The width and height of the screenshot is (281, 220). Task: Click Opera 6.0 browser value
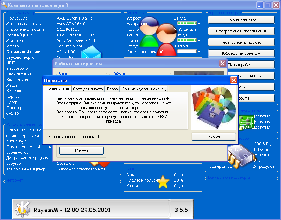[66, 163]
